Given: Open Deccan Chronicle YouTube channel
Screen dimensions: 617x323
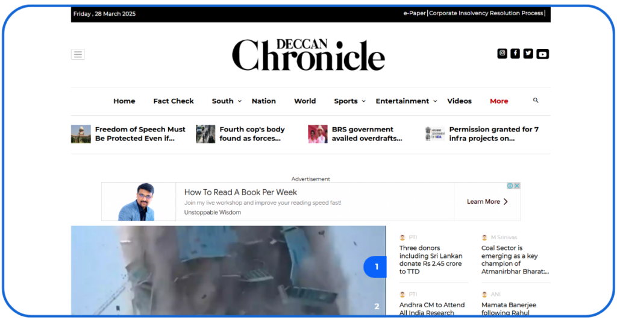Looking at the screenshot, I should coord(543,54).
